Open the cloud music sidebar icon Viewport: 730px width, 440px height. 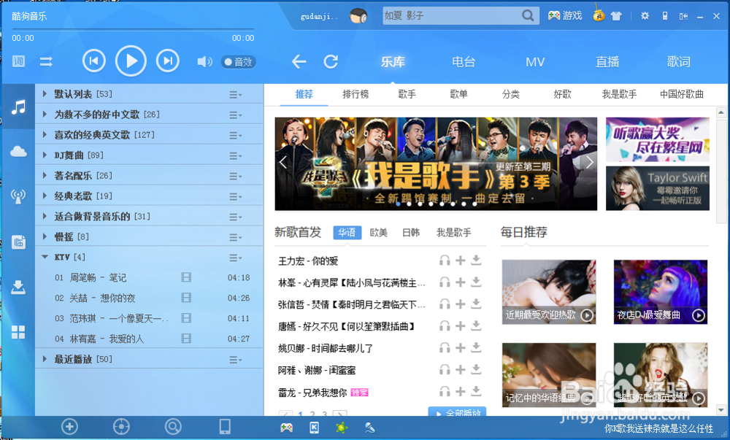coord(18,151)
